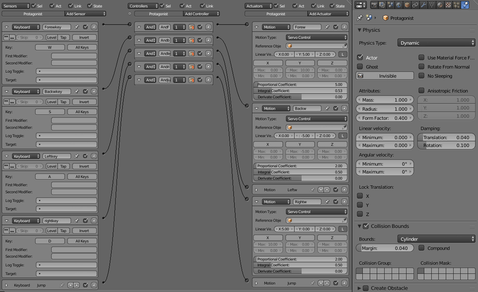Open the Bounds dropdown showing Cylinder
This screenshot has height=292, width=478.
436,239
